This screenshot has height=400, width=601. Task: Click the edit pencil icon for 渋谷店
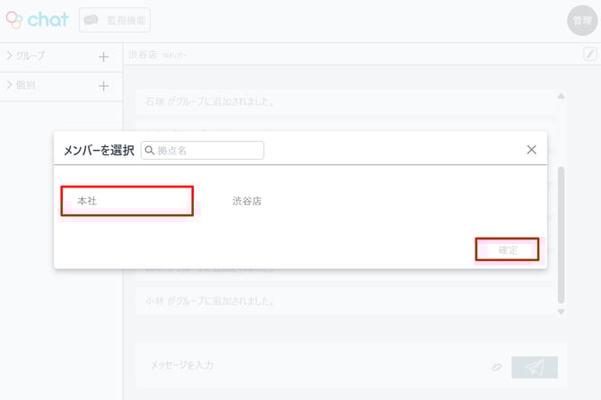pos(589,55)
